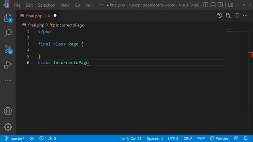Open the Explorer view in activity bar
This screenshot has width=253, height=142.
click(8, 17)
